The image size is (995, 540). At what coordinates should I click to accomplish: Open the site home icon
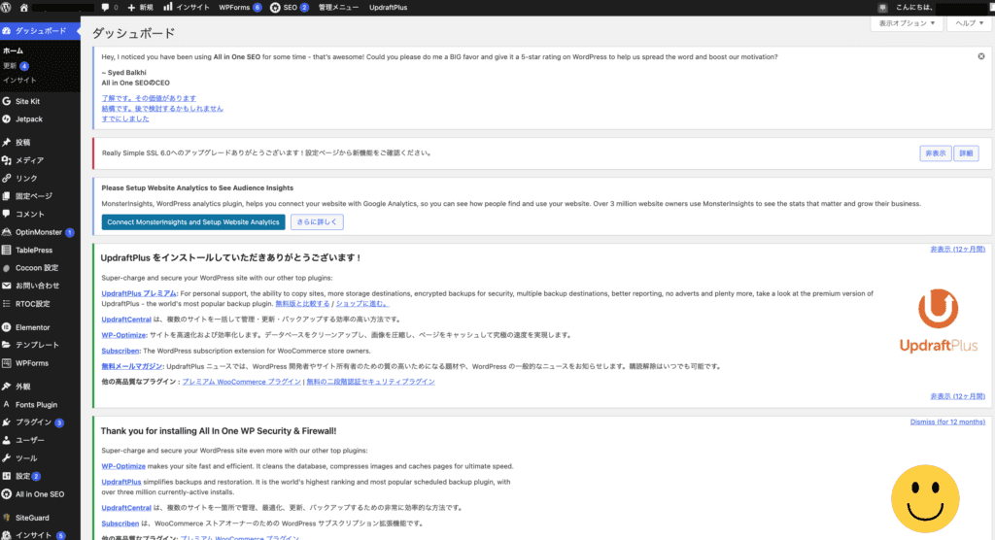click(24, 8)
